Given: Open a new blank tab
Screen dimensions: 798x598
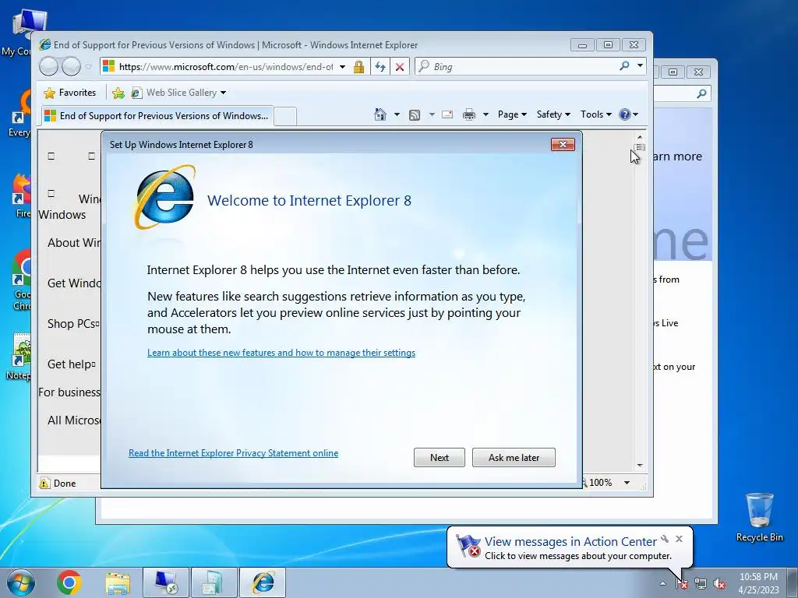Looking at the screenshot, I should pos(286,117).
